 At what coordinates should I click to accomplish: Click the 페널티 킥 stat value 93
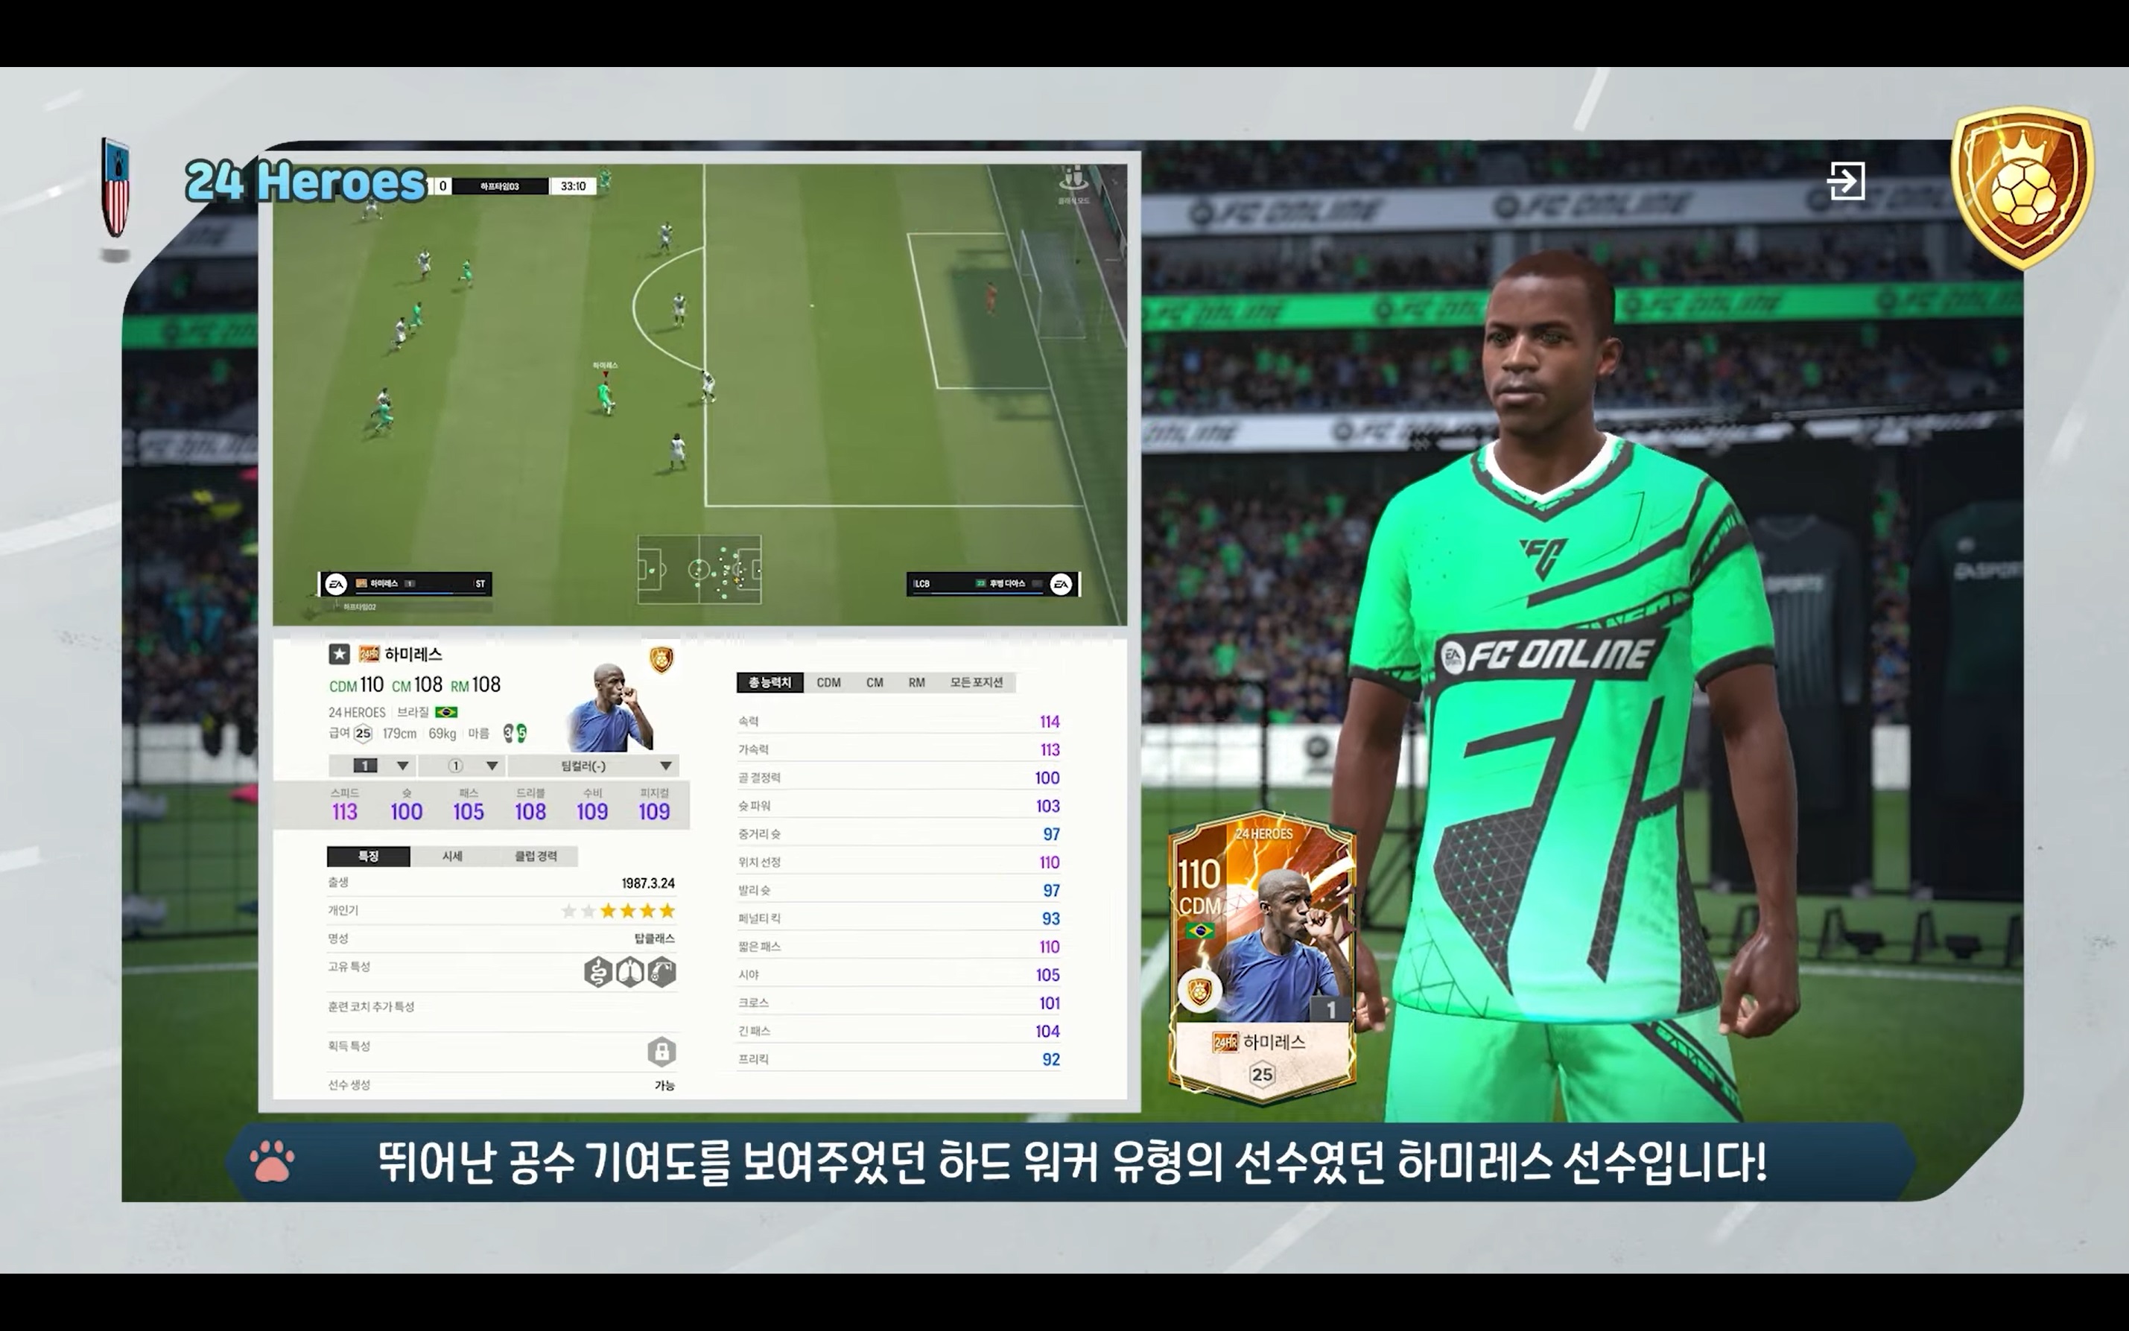[x=1051, y=919]
